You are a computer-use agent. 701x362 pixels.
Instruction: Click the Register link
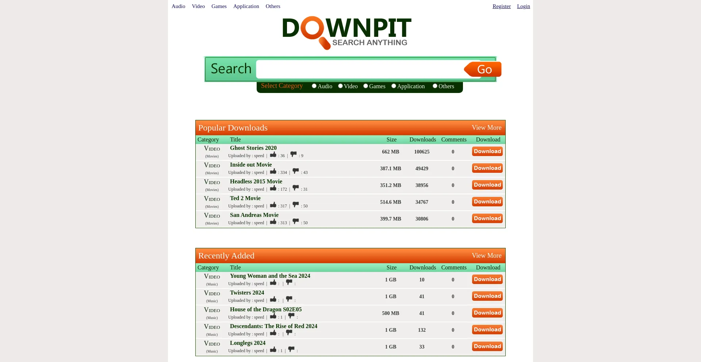502,6
